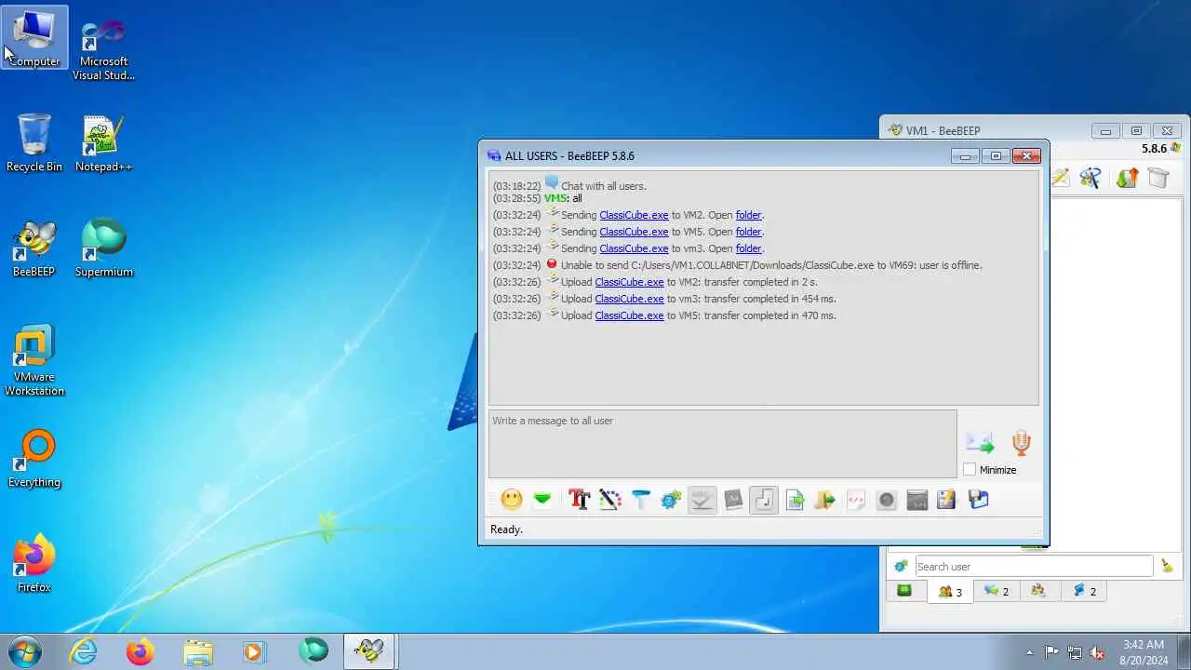
Task: Click 'Chat with all users.' line
Action: point(603,186)
